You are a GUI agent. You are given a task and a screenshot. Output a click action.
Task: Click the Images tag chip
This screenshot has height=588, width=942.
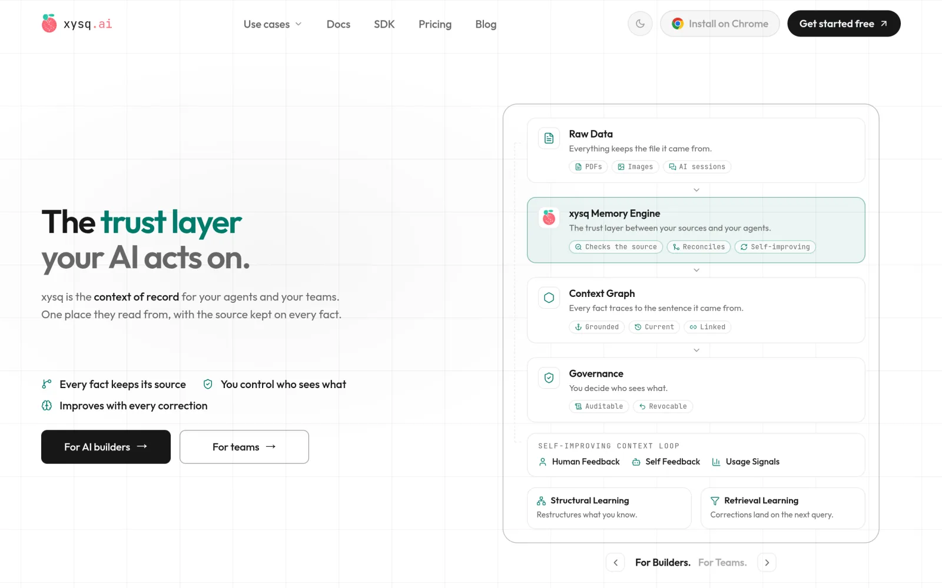tap(635, 167)
